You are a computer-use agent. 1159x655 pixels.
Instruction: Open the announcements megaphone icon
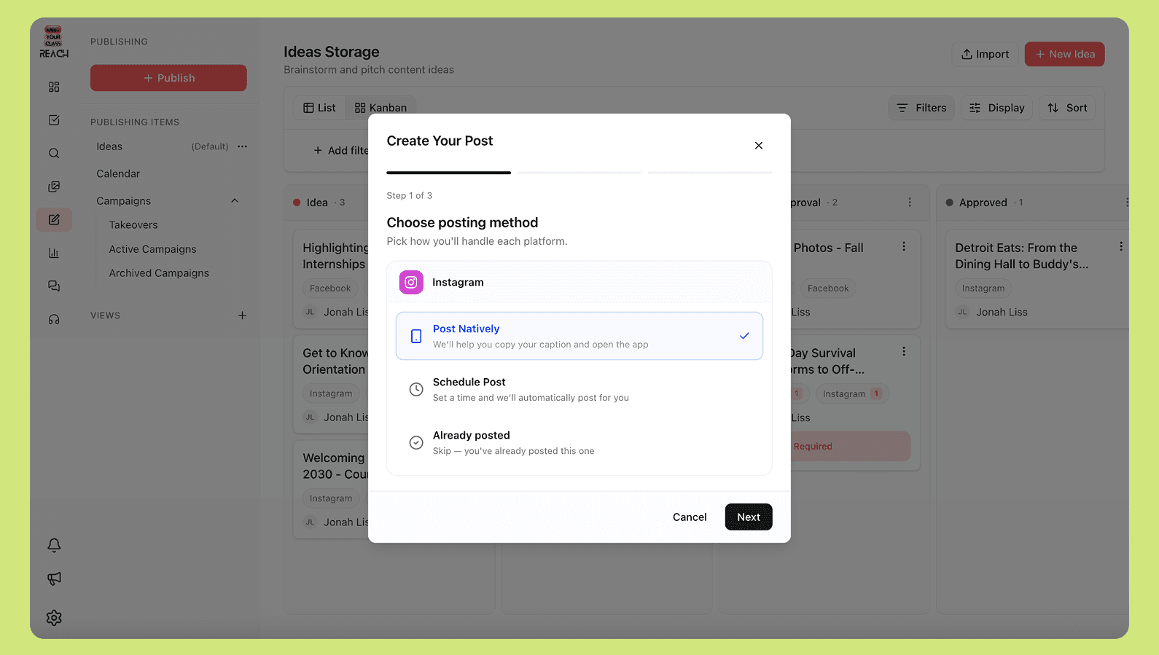tap(54, 578)
